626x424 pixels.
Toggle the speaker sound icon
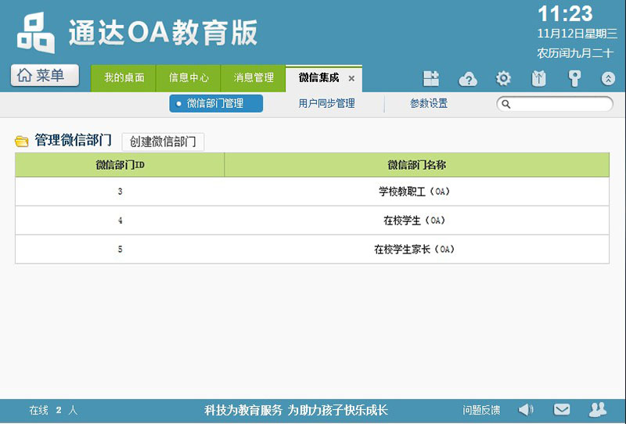click(526, 409)
